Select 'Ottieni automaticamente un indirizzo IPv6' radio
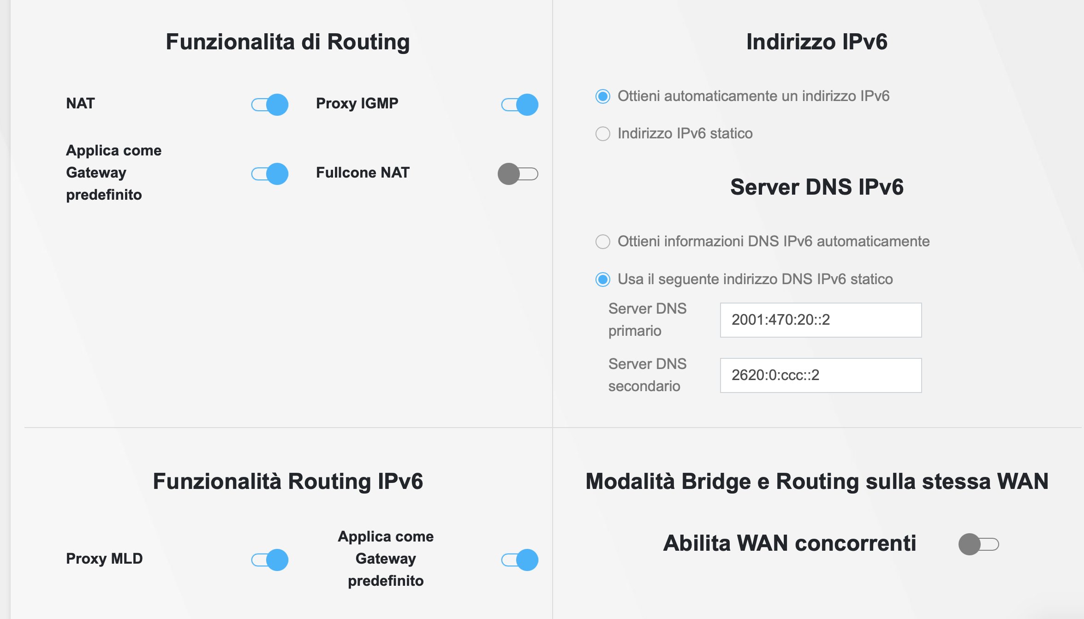This screenshot has height=619, width=1084. tap(603, 96)
